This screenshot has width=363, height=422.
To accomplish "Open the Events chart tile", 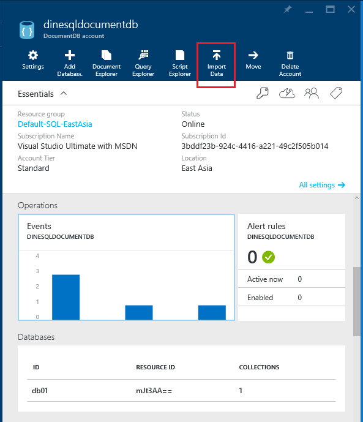I will tap(126, 267).
